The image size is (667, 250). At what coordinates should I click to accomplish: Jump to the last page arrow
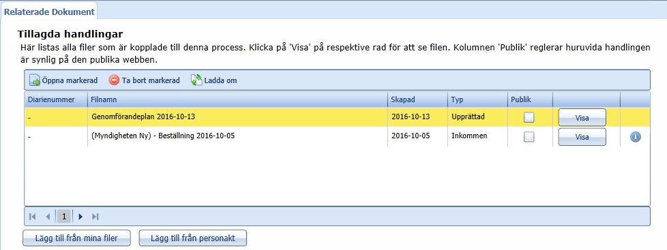(x=95, y=217)
